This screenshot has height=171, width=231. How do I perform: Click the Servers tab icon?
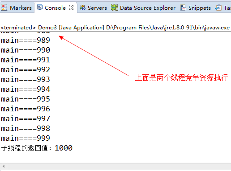tap(82, 8)
